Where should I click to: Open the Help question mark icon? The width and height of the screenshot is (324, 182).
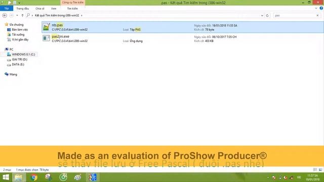(321, 8)
